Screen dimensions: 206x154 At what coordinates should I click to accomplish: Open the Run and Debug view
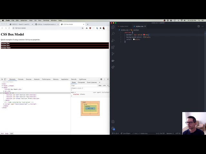point(113,40)
